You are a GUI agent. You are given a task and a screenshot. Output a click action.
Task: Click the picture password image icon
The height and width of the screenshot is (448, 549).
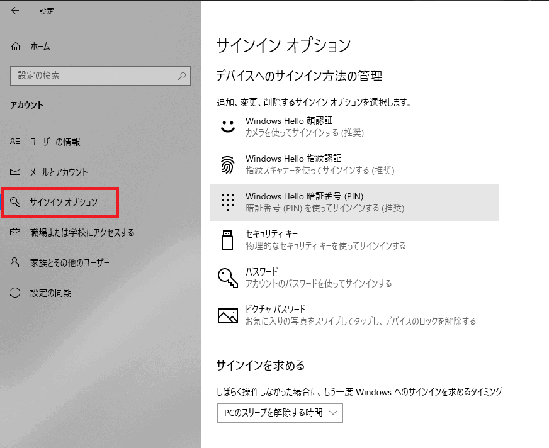pos(228,316)
